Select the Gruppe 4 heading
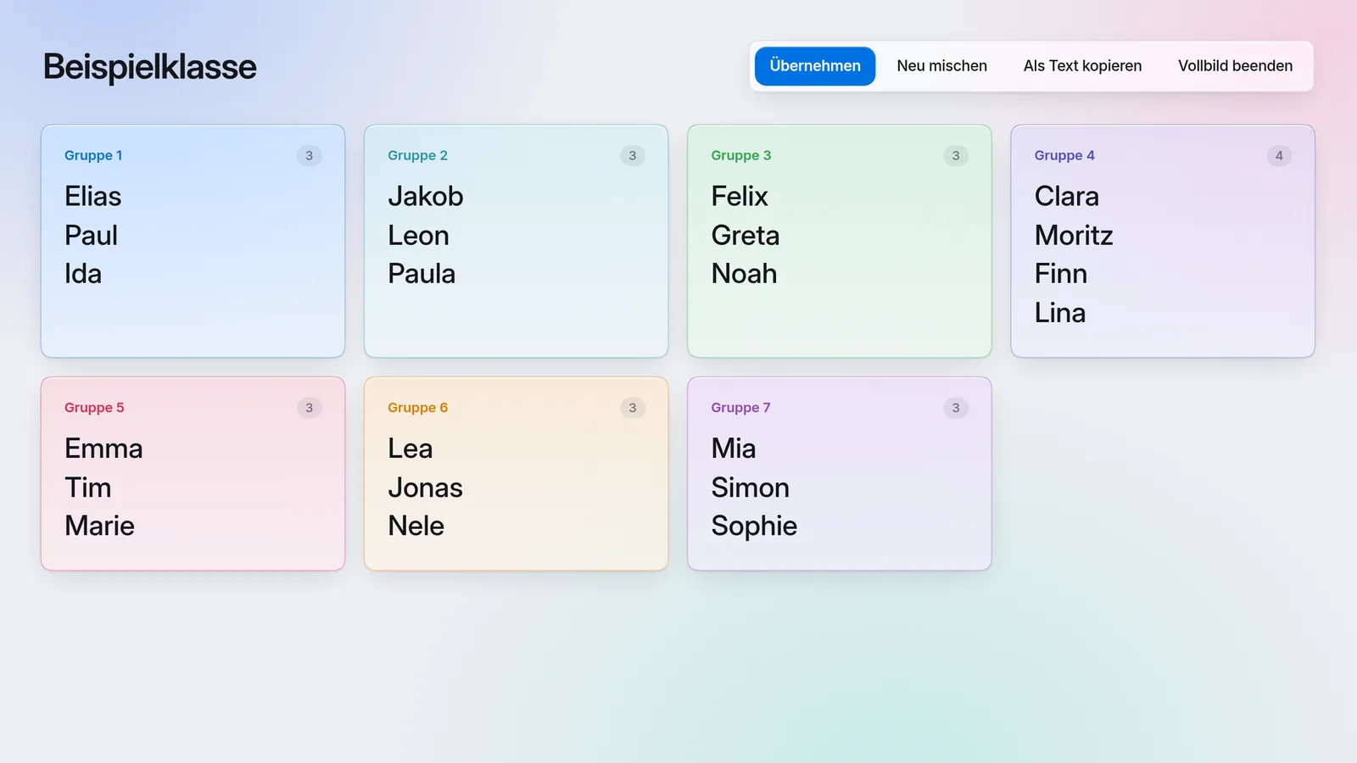The height and width of the screenshot is (763, 1357). 1064,155
